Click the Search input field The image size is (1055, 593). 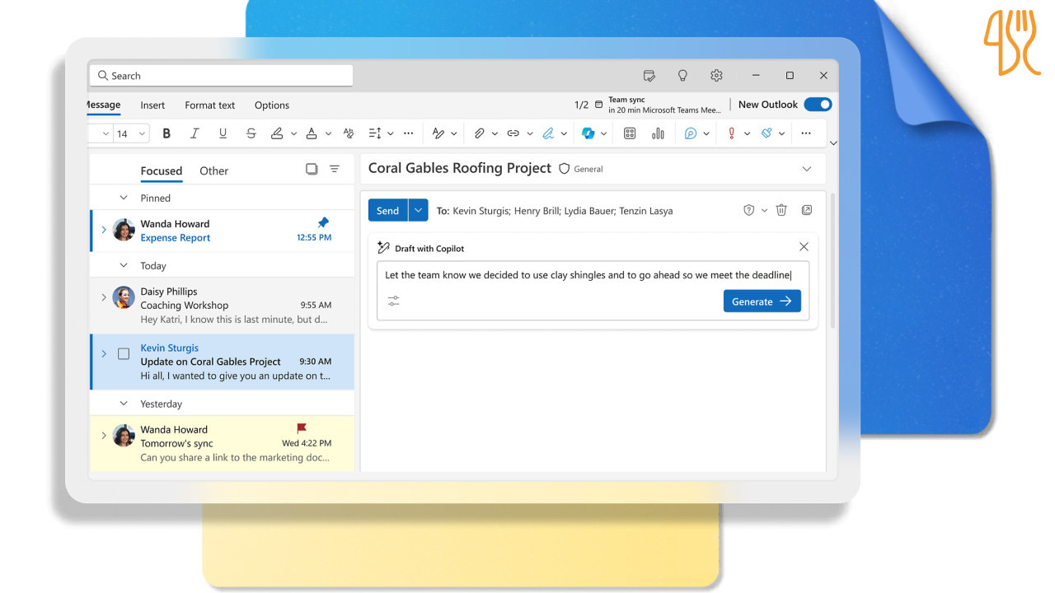click(221, 76)
